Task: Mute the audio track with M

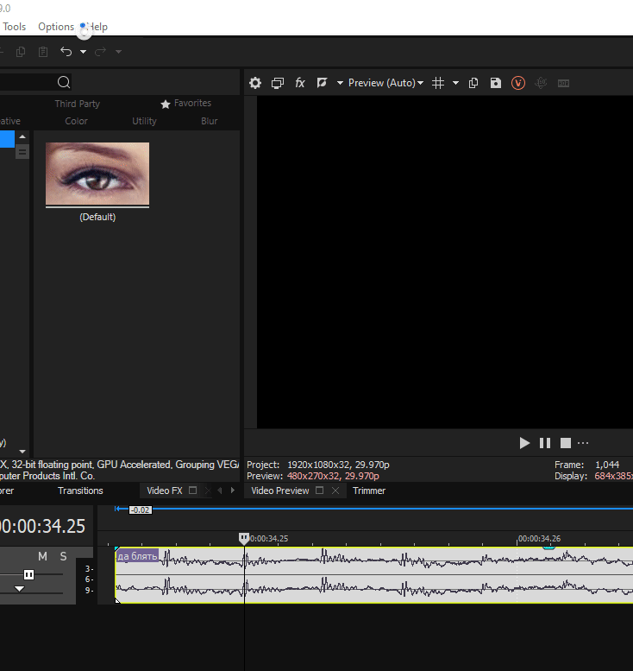Action: tap(42, 556)
